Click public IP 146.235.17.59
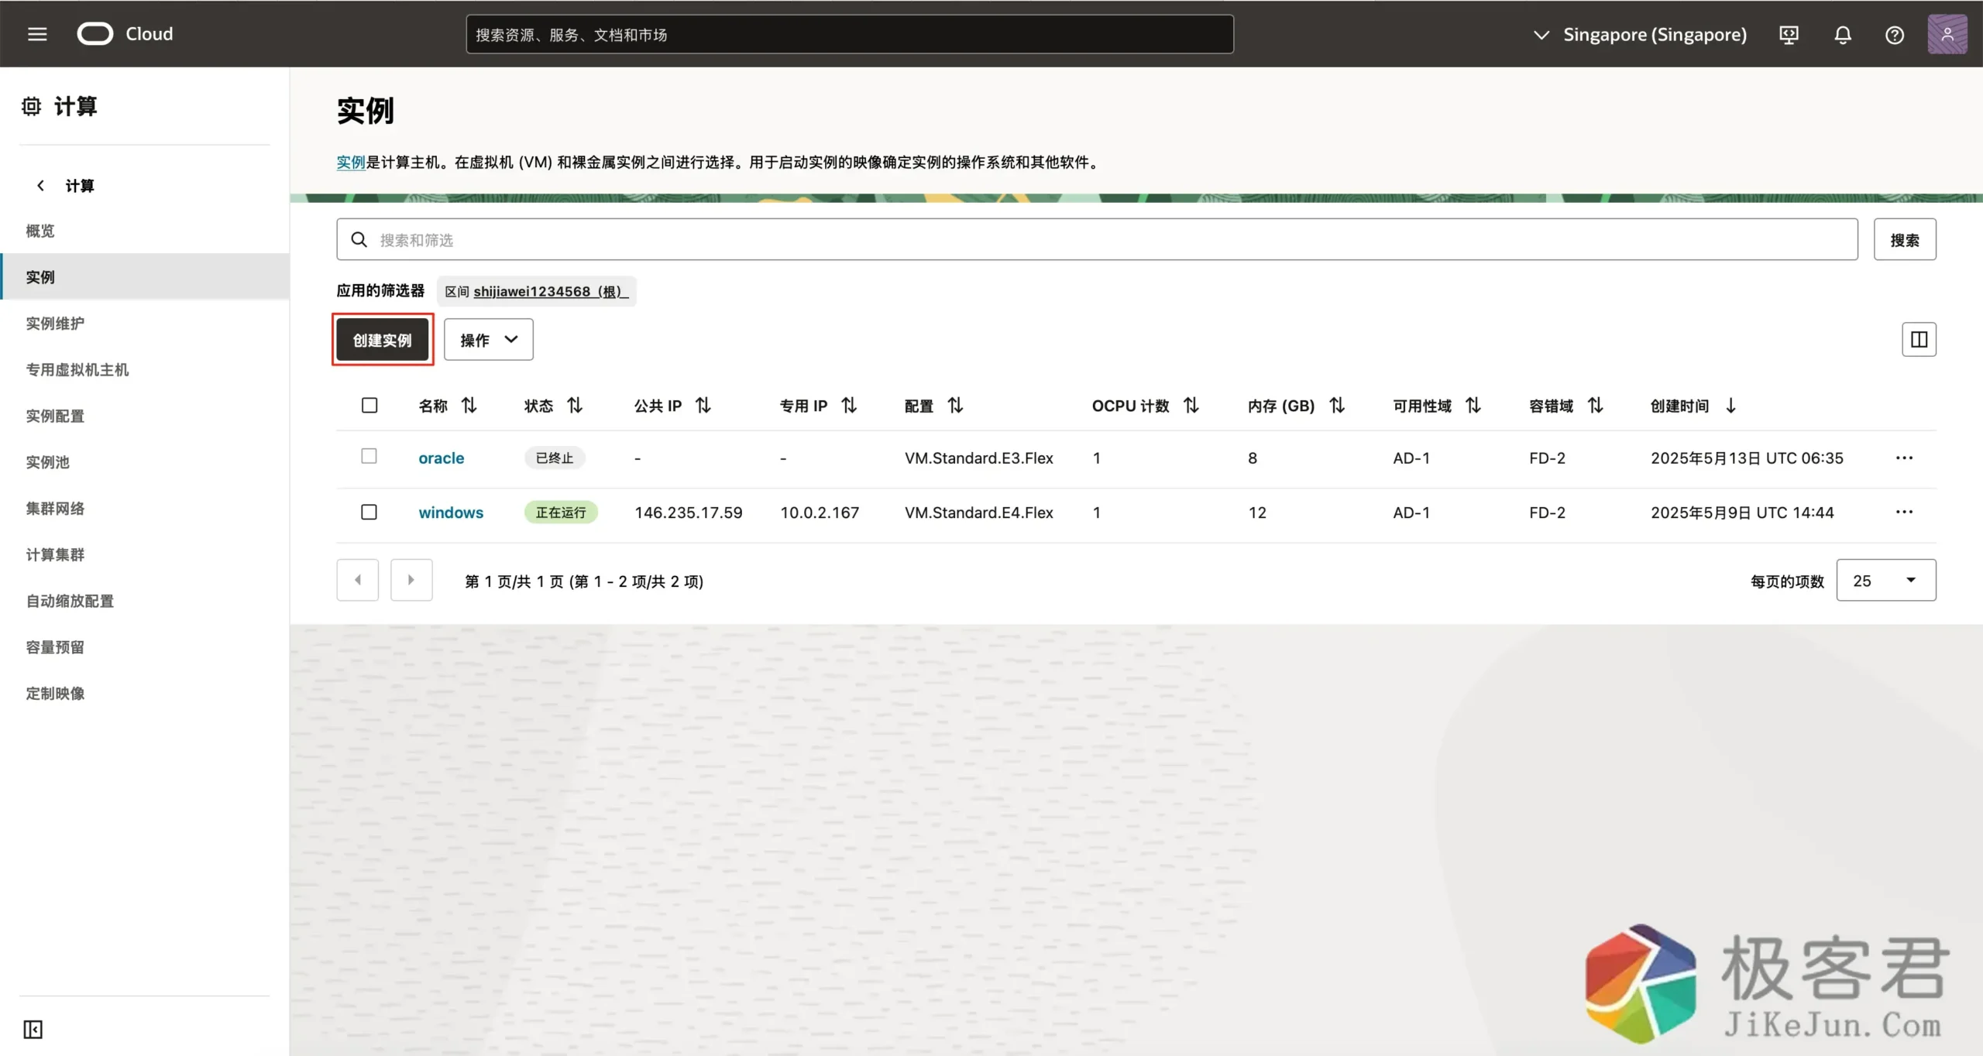Image resolution: width=1983 pixels, height=1056 pixels. [x=689, y=512]
